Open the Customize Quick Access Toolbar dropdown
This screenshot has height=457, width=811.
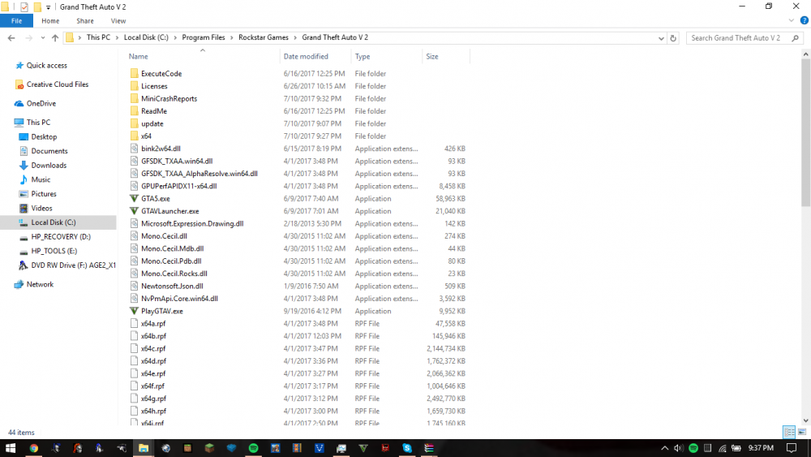(x=48, y=7)
